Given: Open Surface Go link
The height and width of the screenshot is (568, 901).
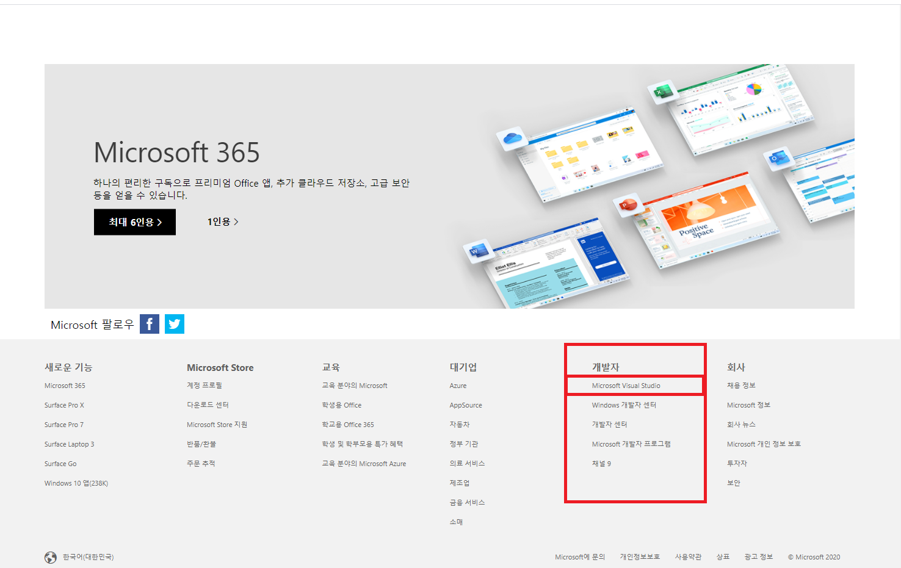Looking at the screenshot, I should (60, 464).
